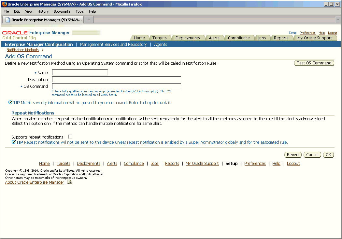The width and height of the screenshot is (342, 239).
Task: Open the Help menu in menu bar
Action: (92, 11)
